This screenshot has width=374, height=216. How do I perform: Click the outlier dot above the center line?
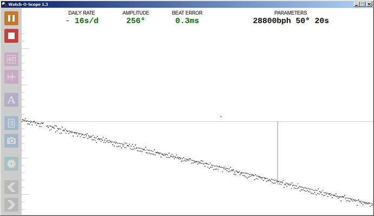(221, 116)
